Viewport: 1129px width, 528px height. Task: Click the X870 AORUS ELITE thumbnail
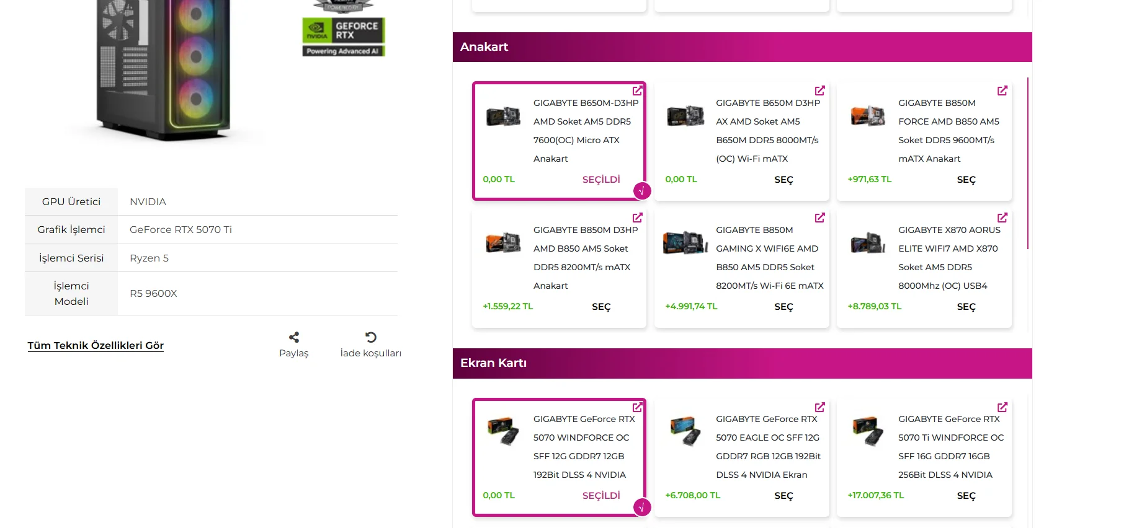tap(868, 243)
